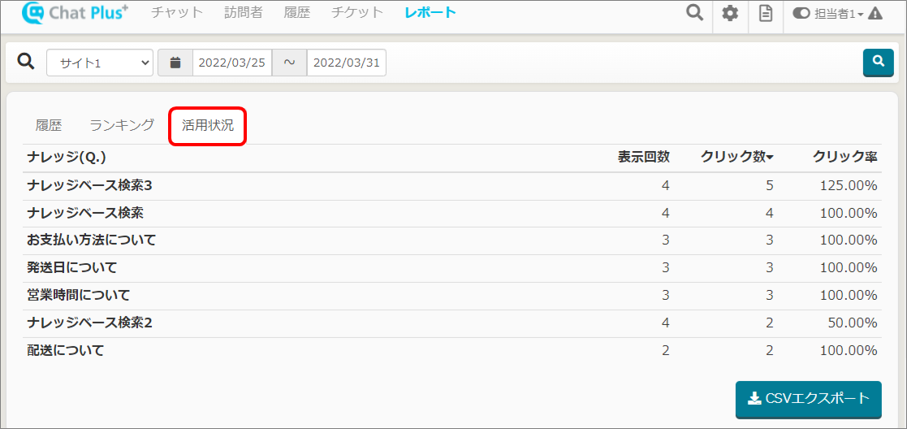Viewport: 907px width, 429px height.
Task: Sort by the ナレッジ(Q.) column header
Action: (67, 157)
